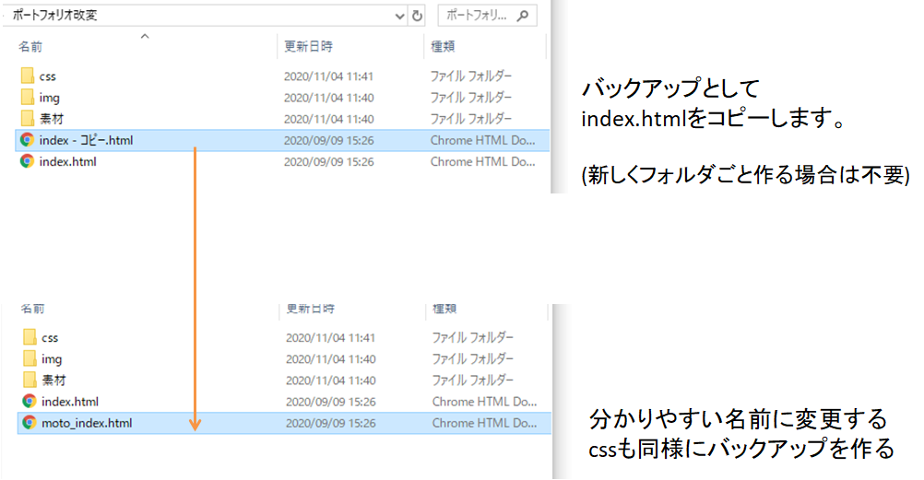Select the img folder name in upper list
Viewport: 924px width, 480px height.
coord(50,98)
